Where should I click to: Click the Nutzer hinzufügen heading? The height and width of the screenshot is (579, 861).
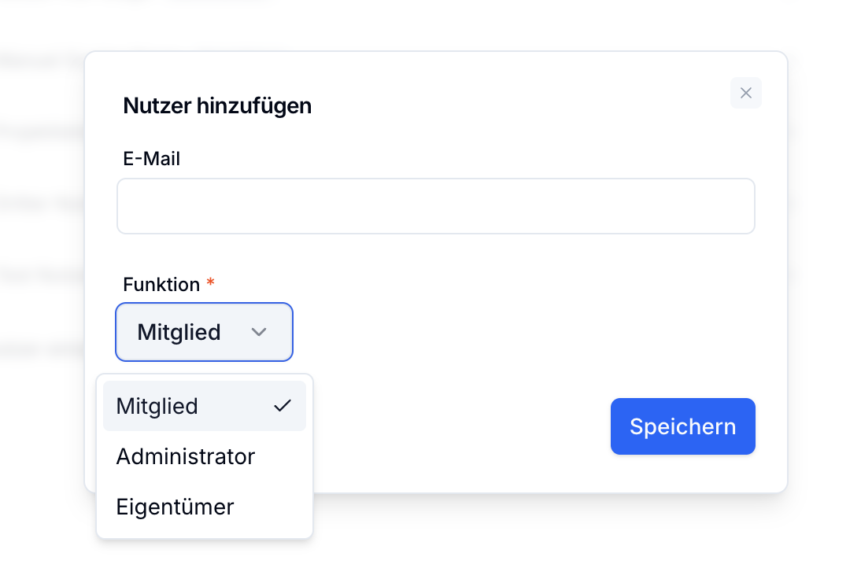pos(217,105)
